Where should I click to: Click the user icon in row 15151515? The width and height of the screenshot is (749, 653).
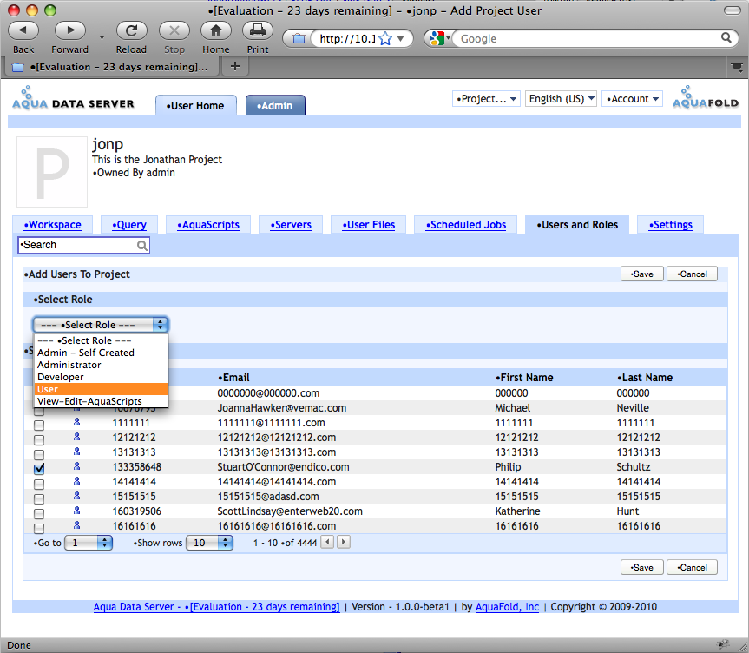tap(76, 496)
